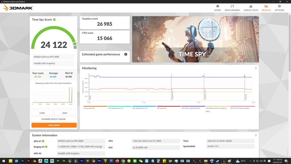Click the Display #1 resolution field
The width and height of the screenshot is (291, 164).
click(81, 147)
